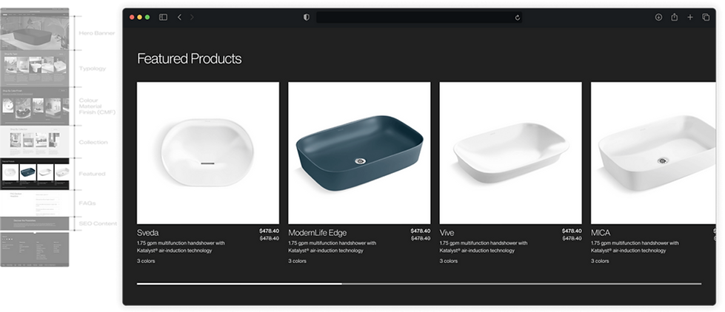Open the share icon in the toolbar

coord(674,17)
